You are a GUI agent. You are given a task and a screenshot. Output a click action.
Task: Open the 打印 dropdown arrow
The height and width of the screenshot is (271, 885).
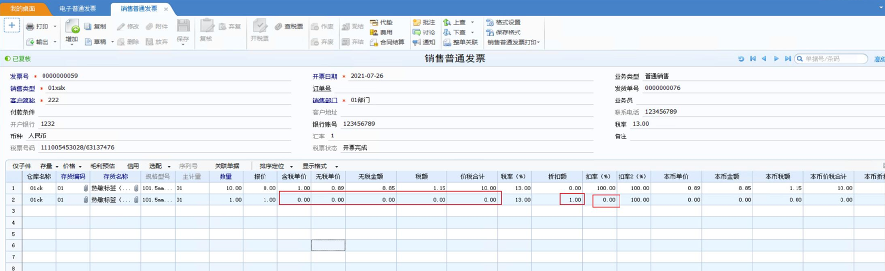click(x=55, y=27)
